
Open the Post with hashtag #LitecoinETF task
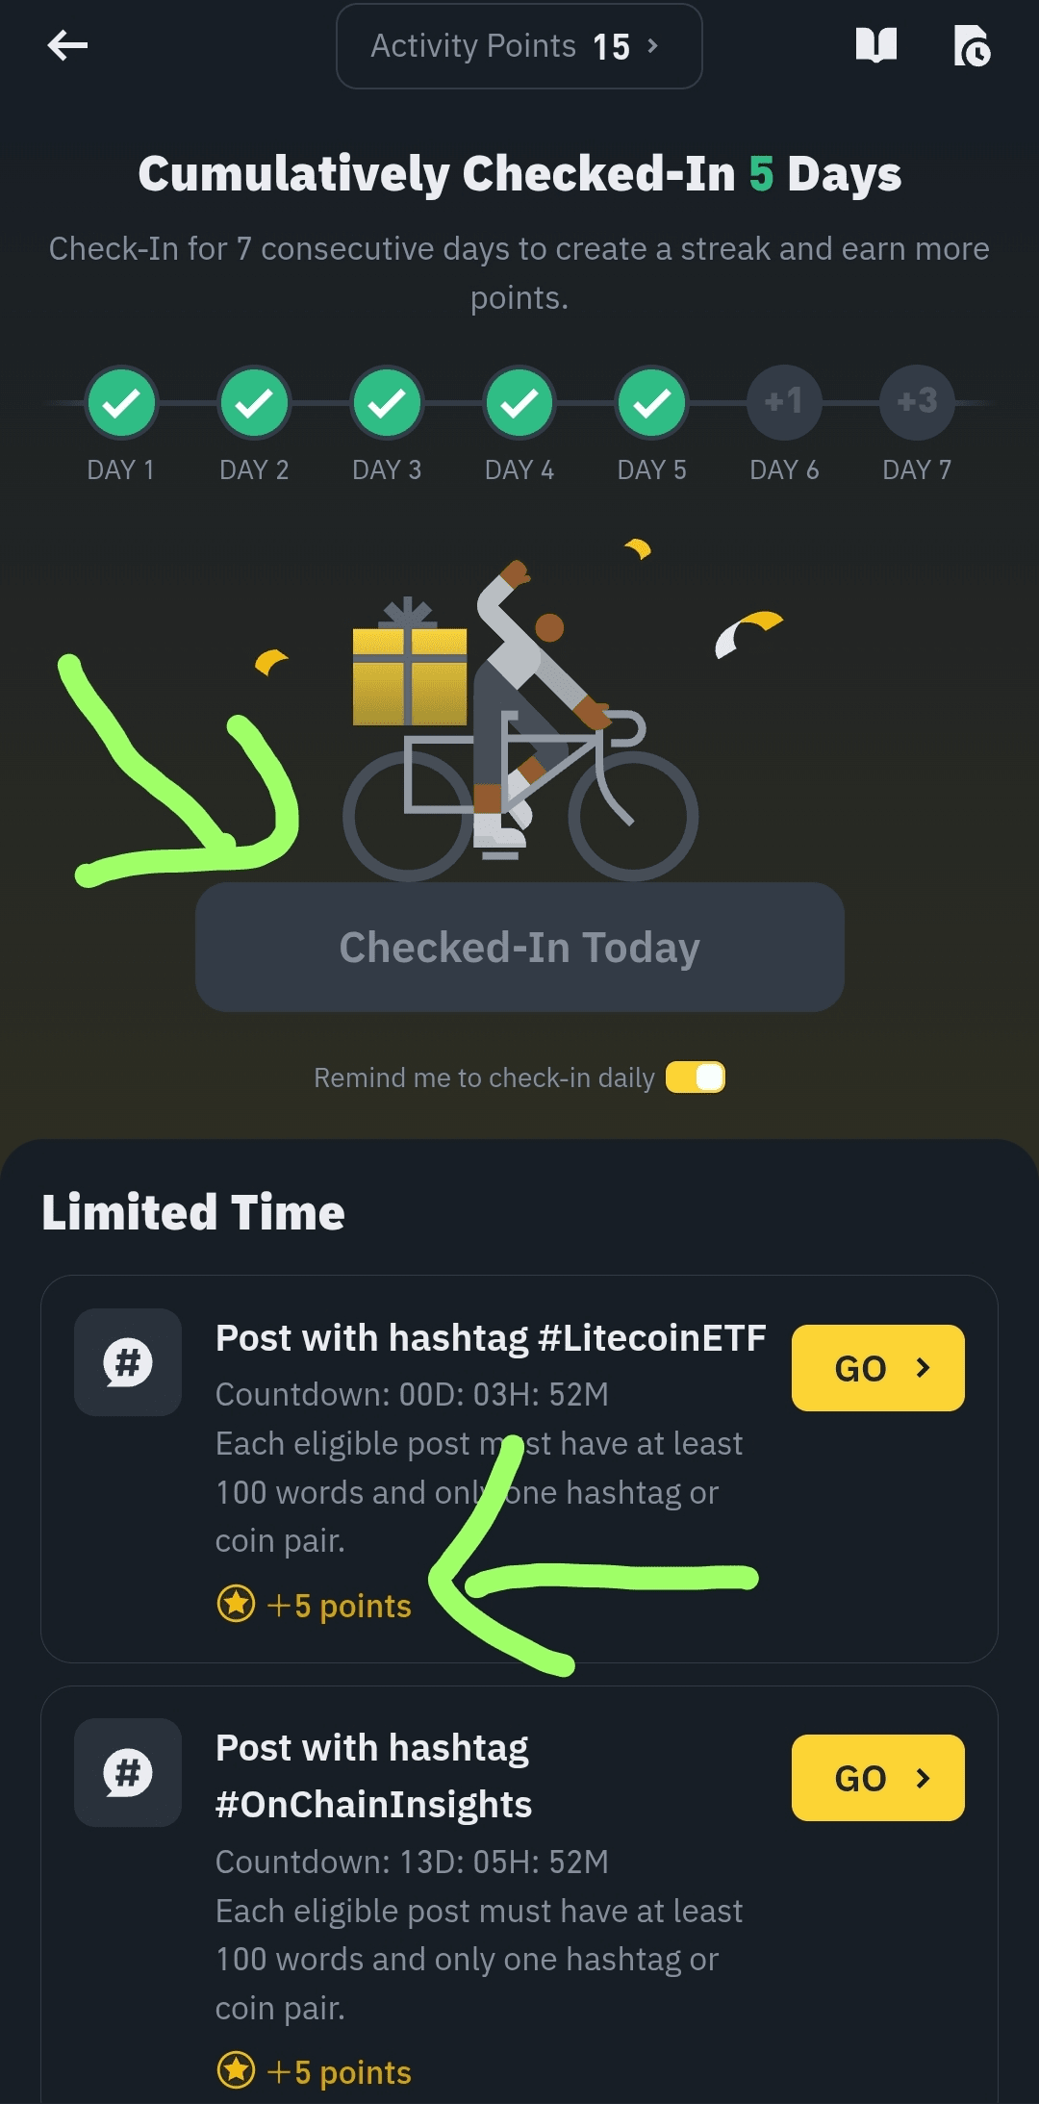click(x=491, y=1338)
